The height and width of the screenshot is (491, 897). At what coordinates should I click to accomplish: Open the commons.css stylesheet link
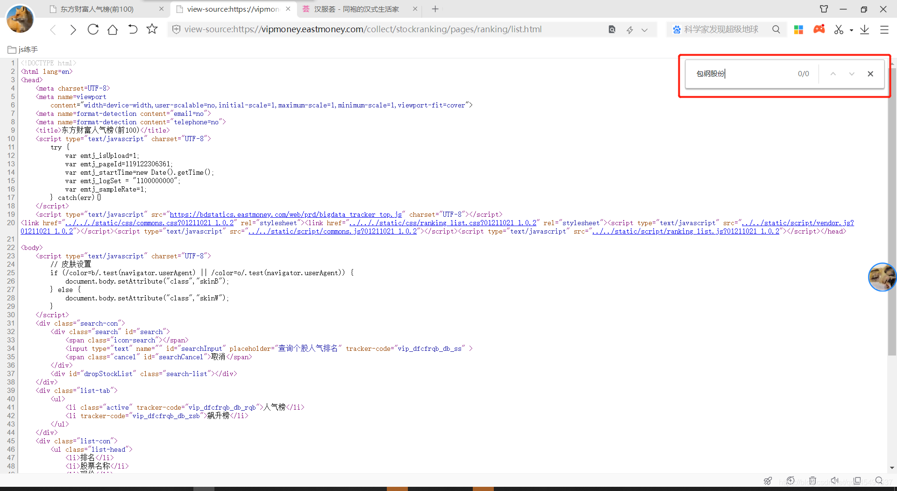click(149, 223)
